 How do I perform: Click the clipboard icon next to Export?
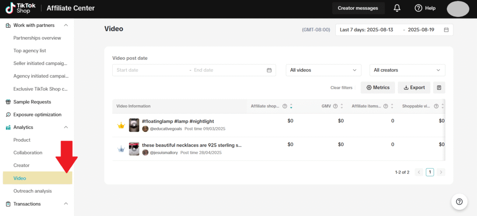(x=439, y=88)
